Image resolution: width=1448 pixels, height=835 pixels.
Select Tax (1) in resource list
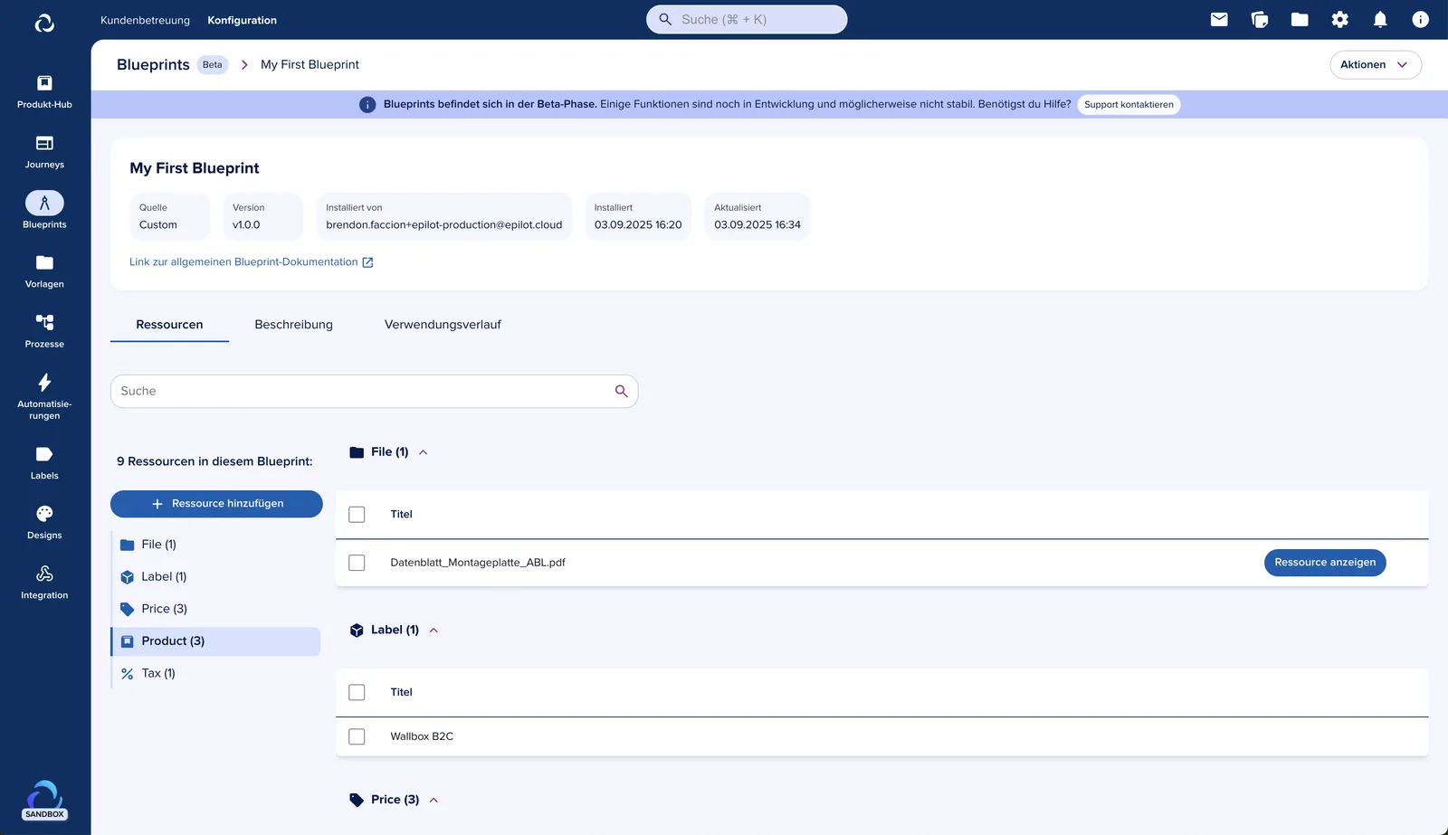(x=216, y=673)
